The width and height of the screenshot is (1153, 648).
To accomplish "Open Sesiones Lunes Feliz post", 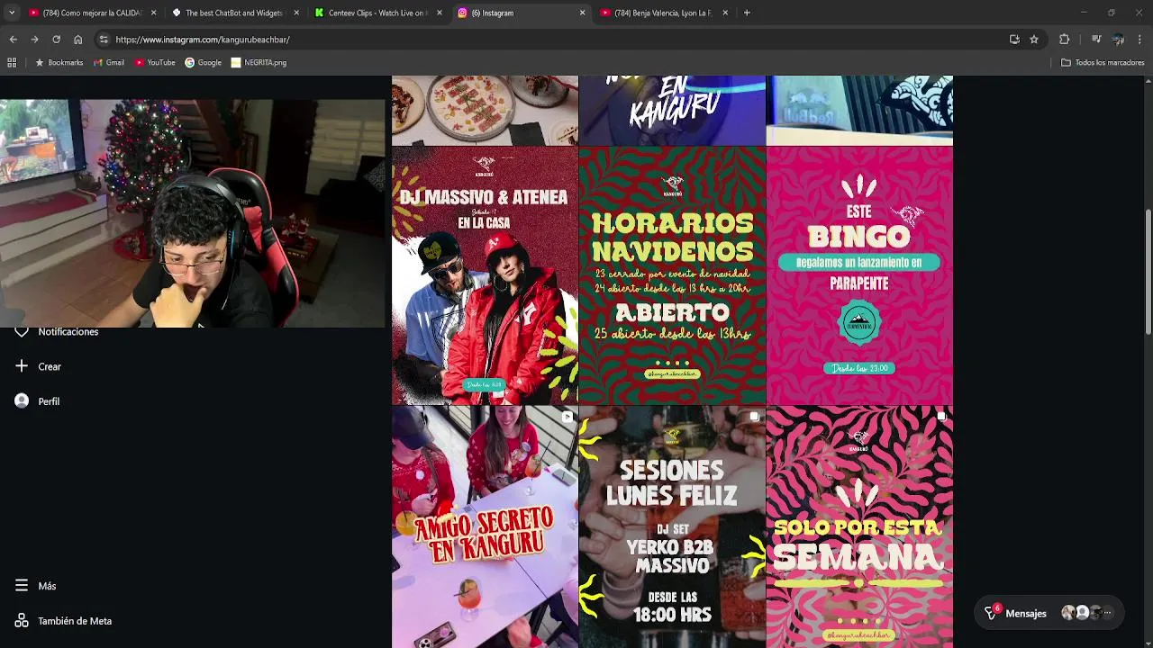I will point(672,526).
